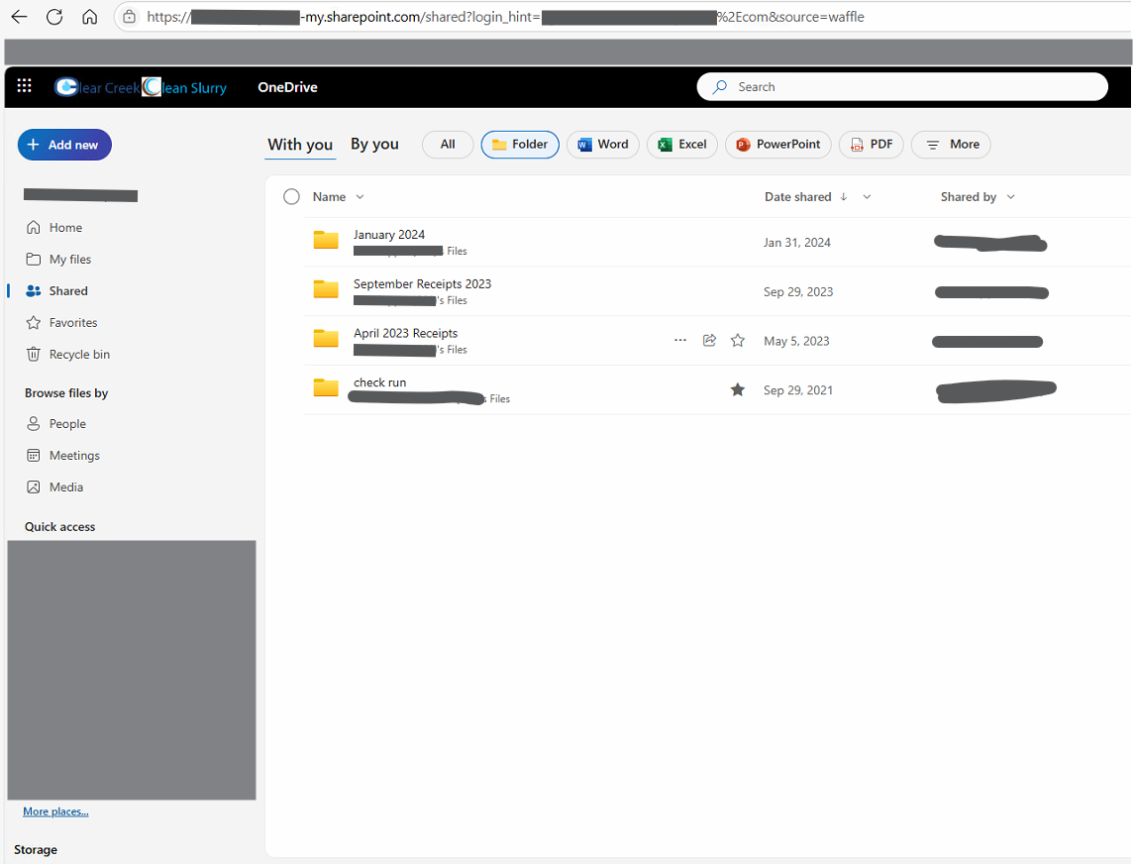1134x864 pixels.
Task: Click the Quick access heading
Action: pos(60,527)
